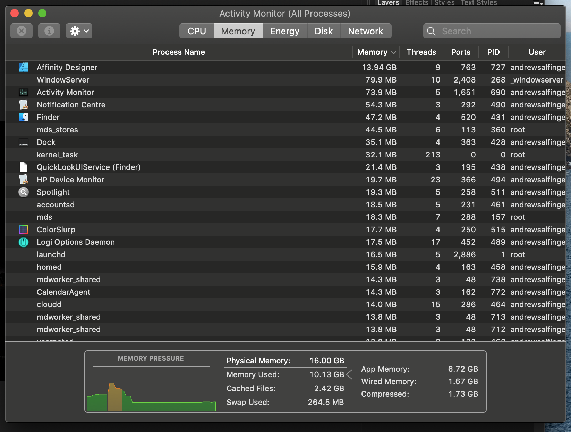Viewport: 571px width, 432px height.
Task: Click the Affinity Designer app icon
Action: point(24,67)
